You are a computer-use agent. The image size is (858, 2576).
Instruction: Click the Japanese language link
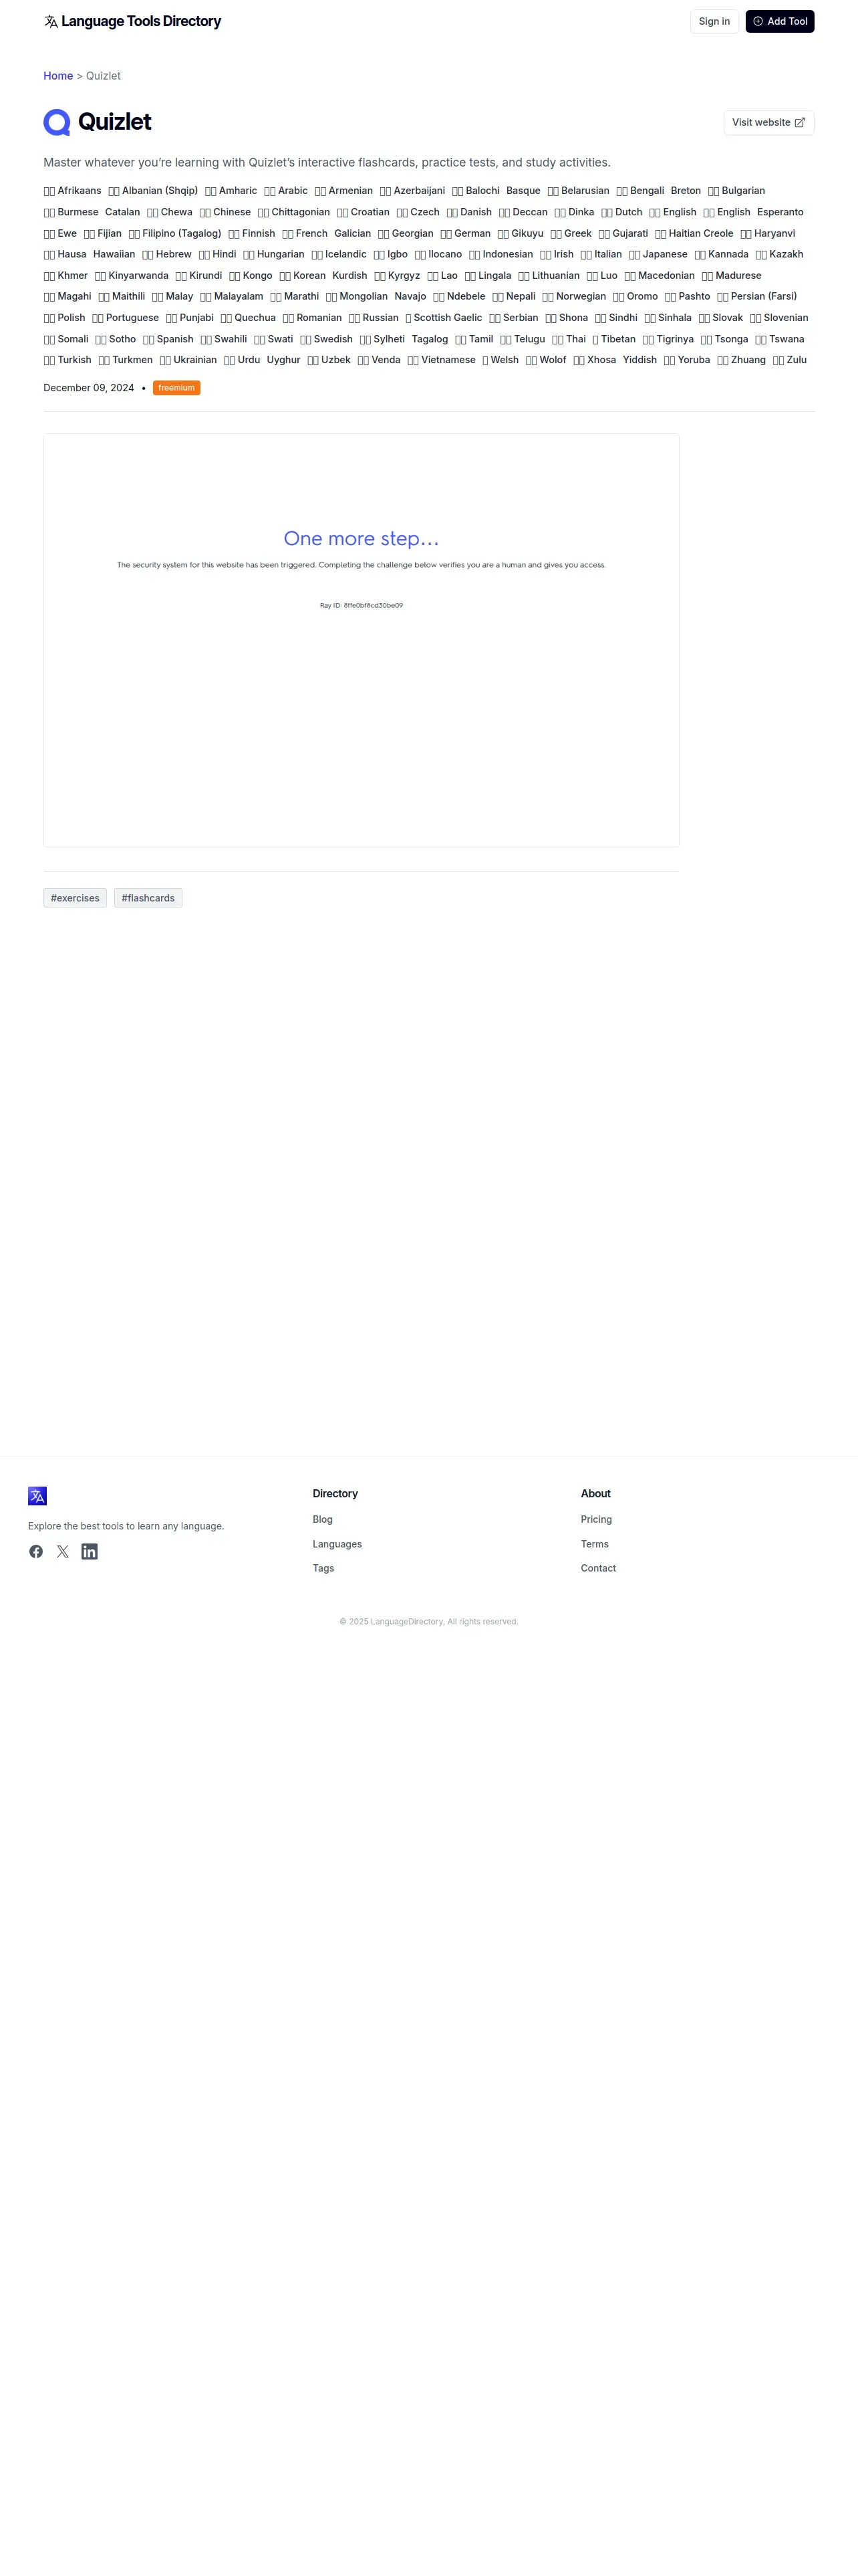click(x=658, y=255)
